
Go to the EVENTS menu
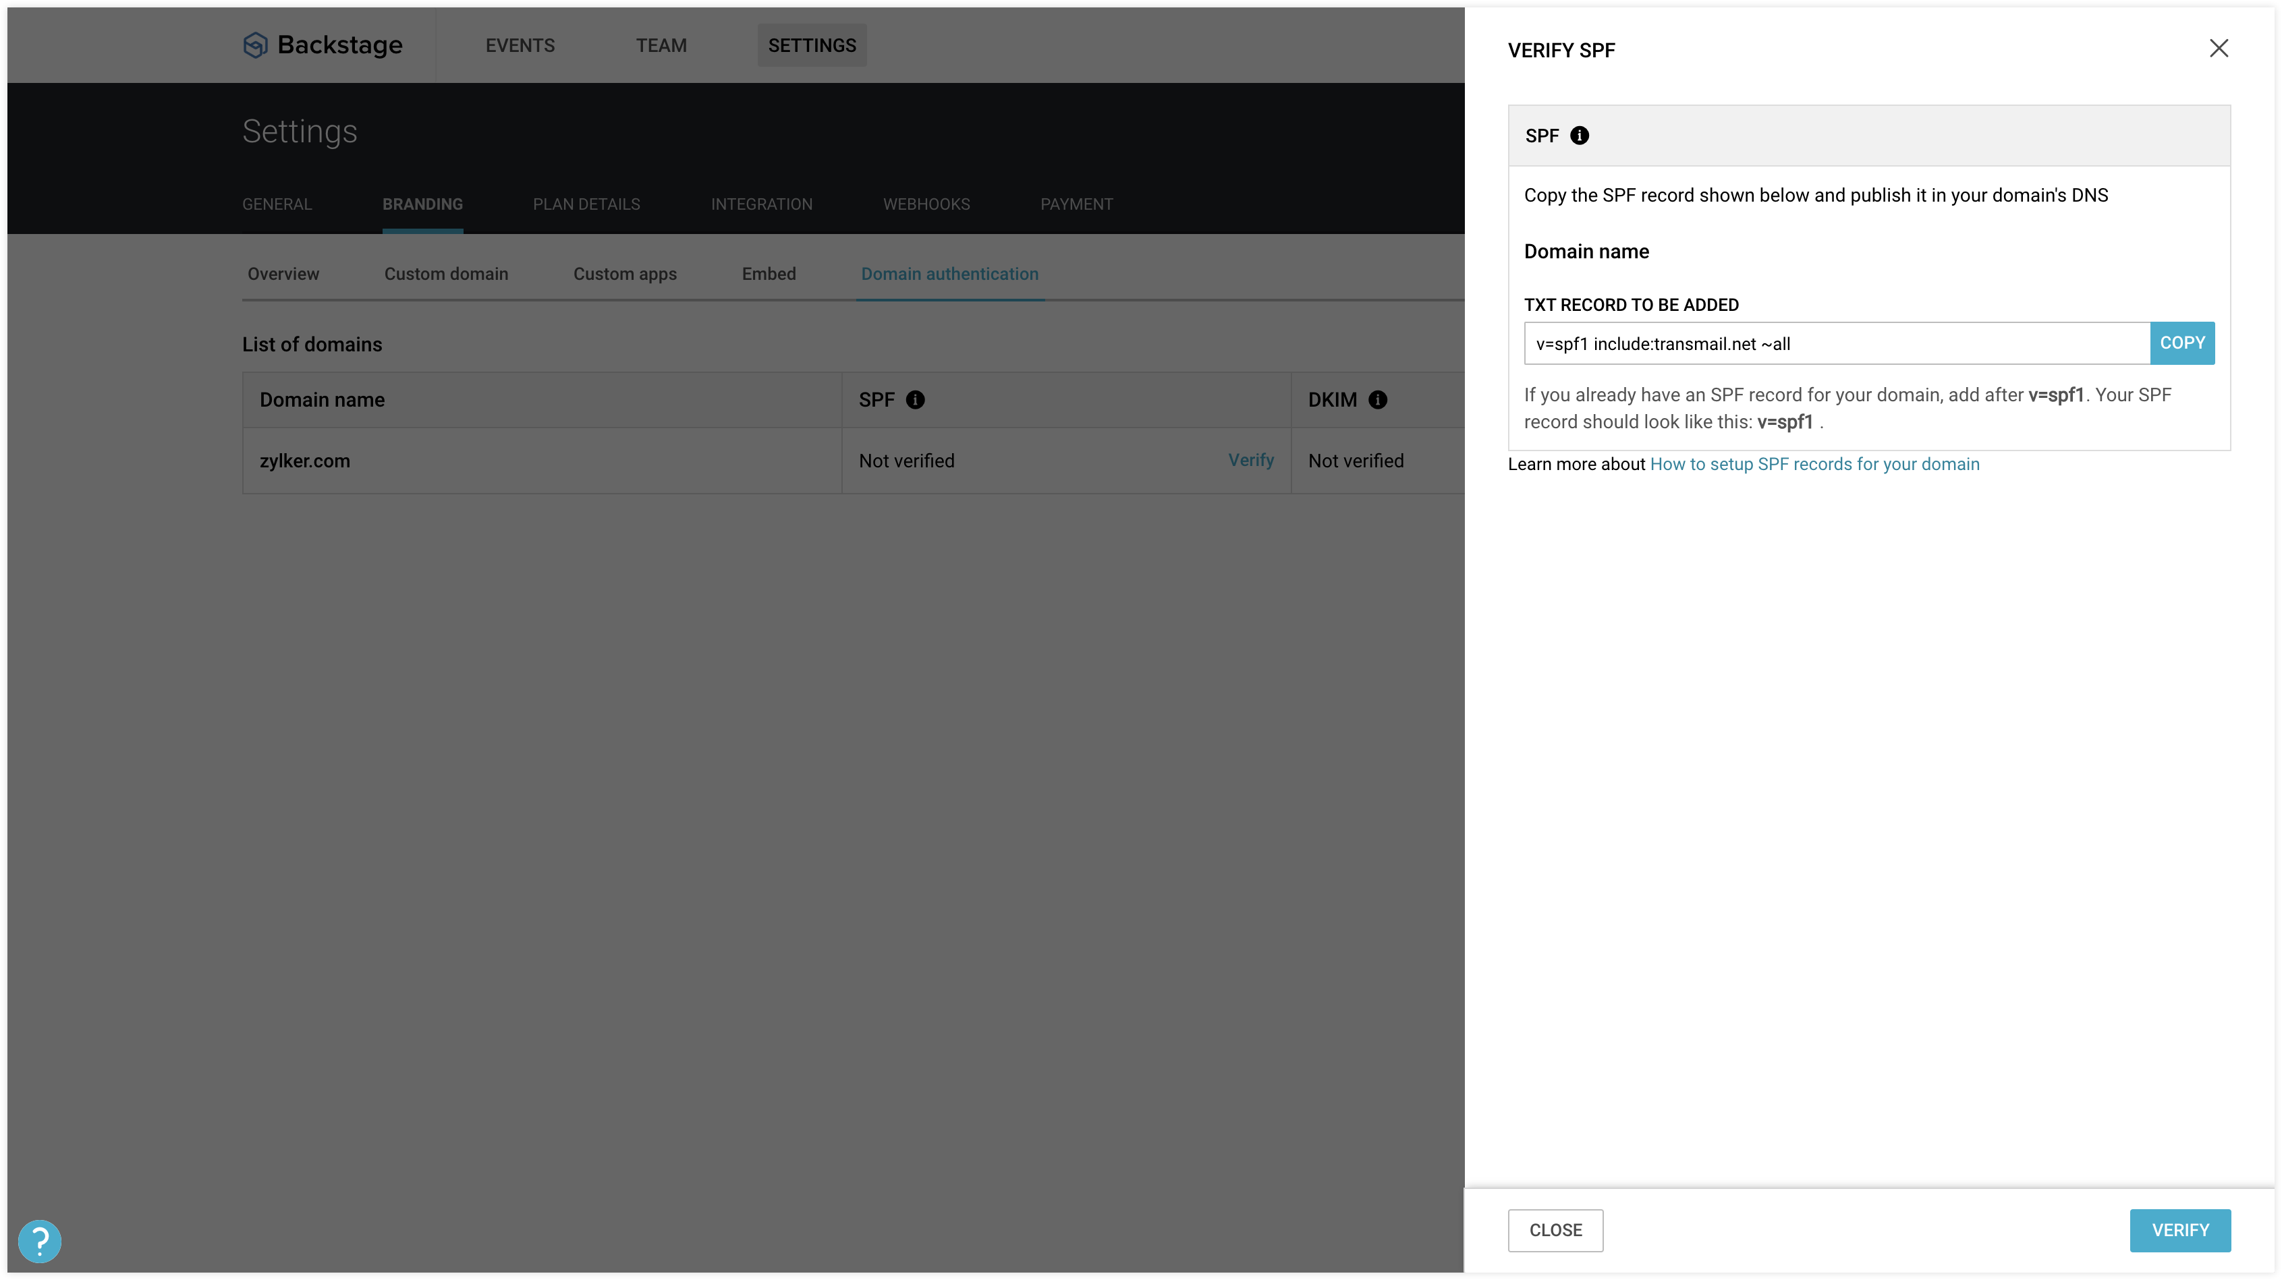pyautogui.click(x=520, y=45)
